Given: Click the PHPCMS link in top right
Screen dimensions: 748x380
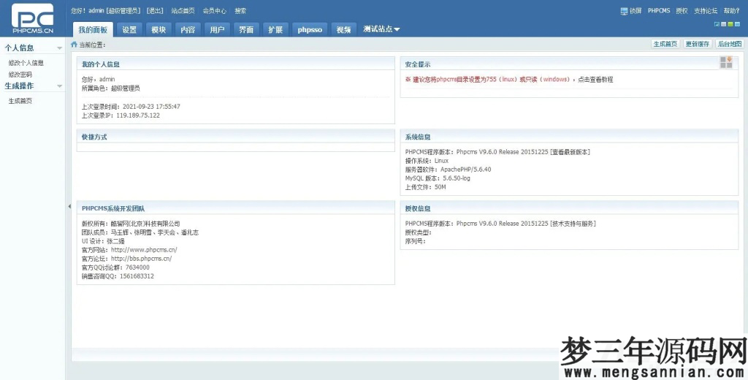Looking at the screenshot, I should pyautogui.click(x=659, y=10).
